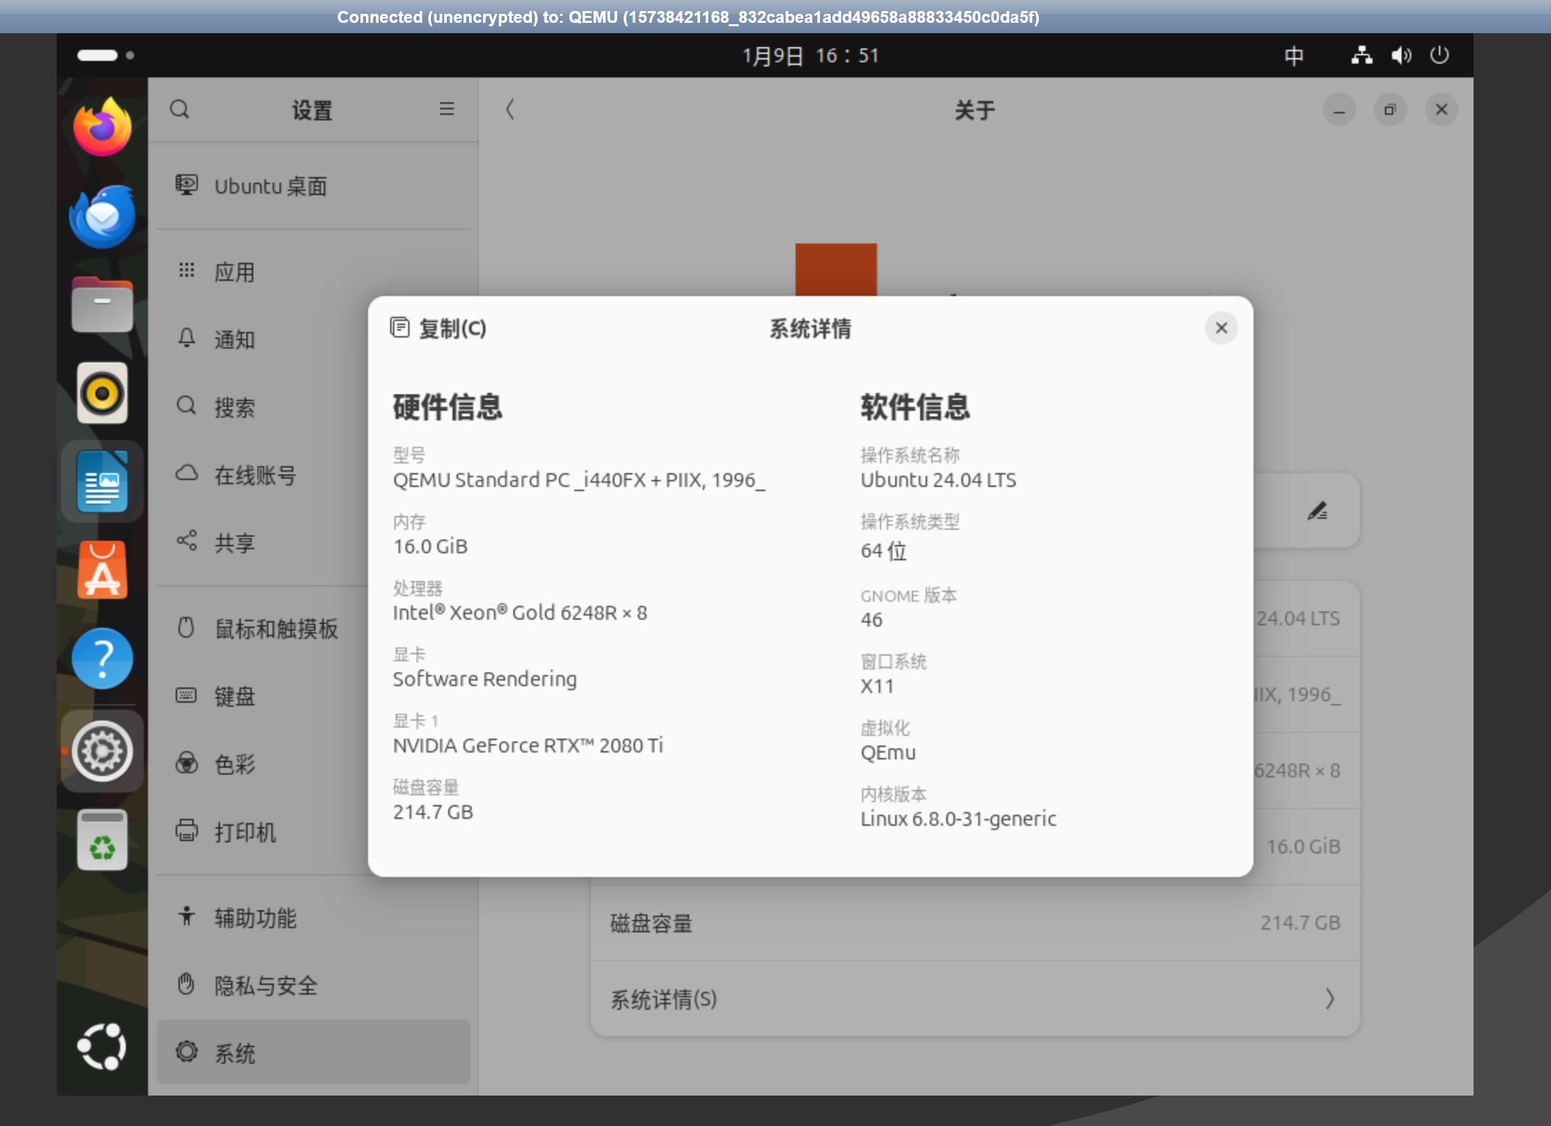Select Ubuntu 桌面 in the sidebar
Image resolution: width=1551 pixels, height=1126 pixels.
point(270,186)
